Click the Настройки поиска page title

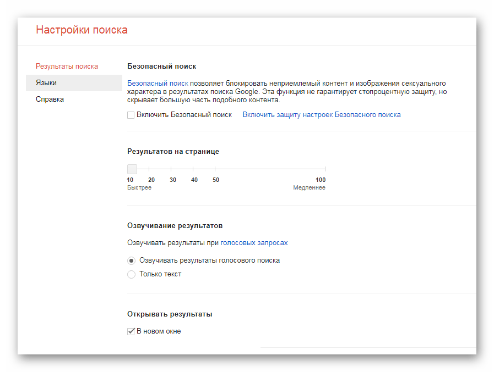(82, 30)
